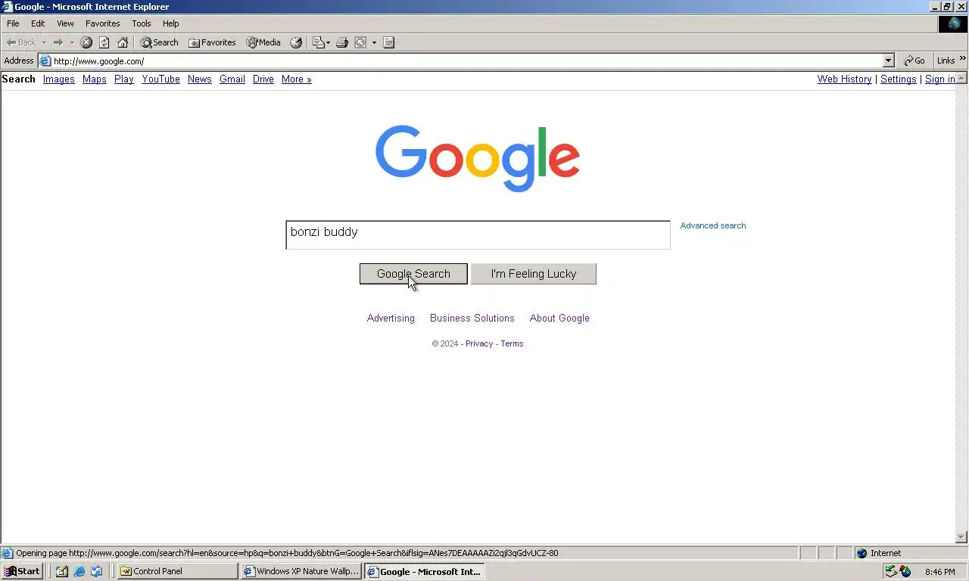The image size is (969, 581).
Task: Click the search box containing bonzi buddy
Action: [x=478, y=235]
